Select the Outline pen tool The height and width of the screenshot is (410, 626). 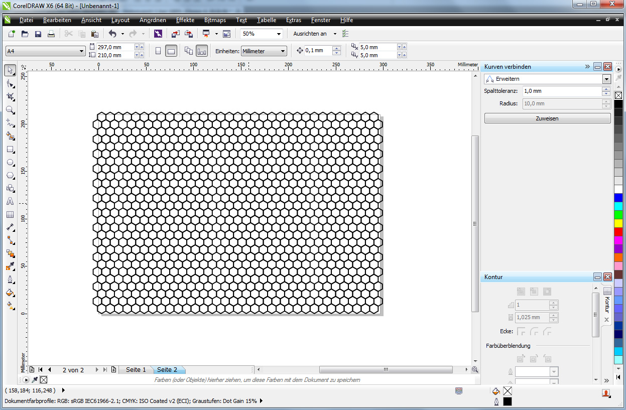[10, 280]
